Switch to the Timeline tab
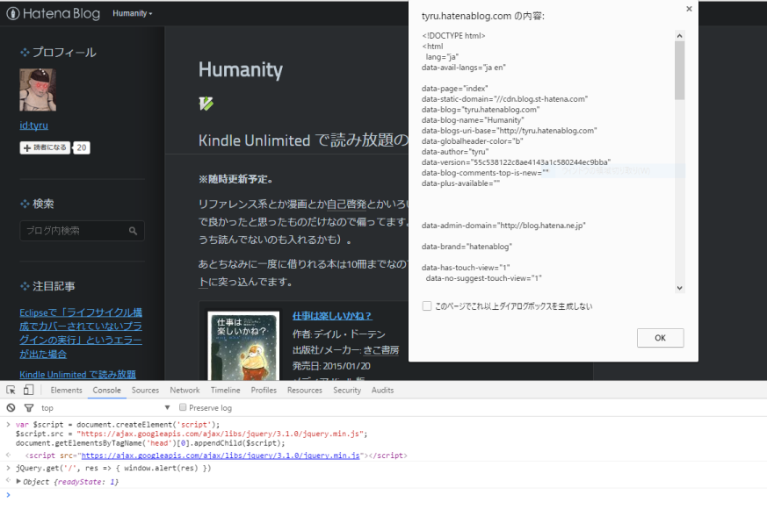 pyautogui.click(x=226, y=390)
